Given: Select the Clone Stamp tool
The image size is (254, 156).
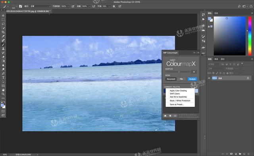Looking at the screenshot, I should point(3,48).
